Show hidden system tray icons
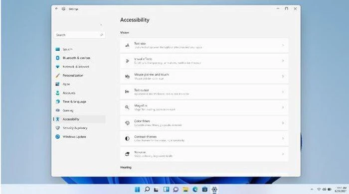Image resolution: width=349 pixels, height=194 pixels. click(x=312, y=190)
